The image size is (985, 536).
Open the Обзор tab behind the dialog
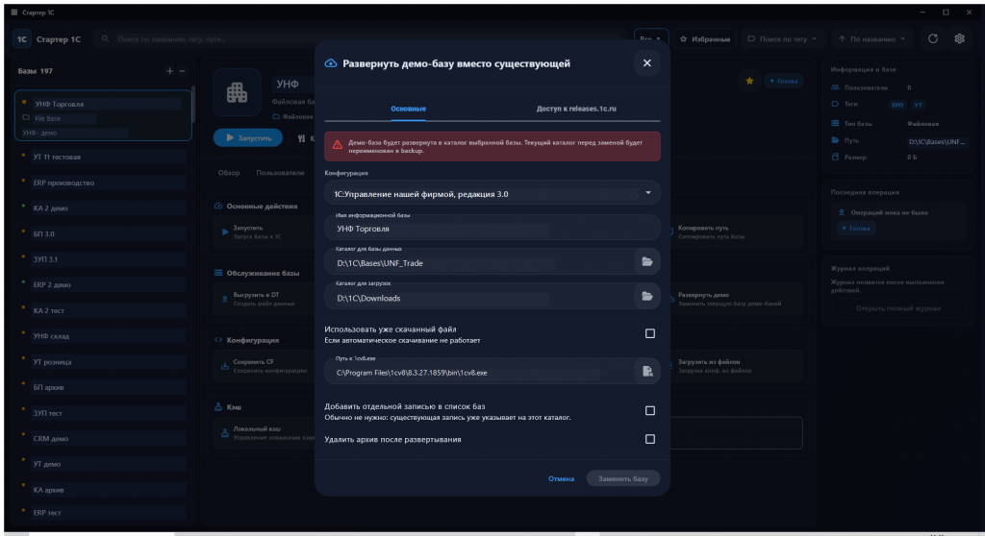click(229, 173)
